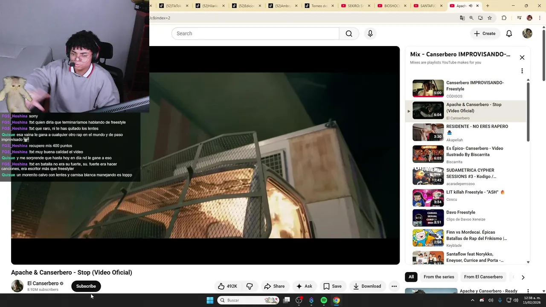Click the YouTube search magnifier button

point(349,34)
